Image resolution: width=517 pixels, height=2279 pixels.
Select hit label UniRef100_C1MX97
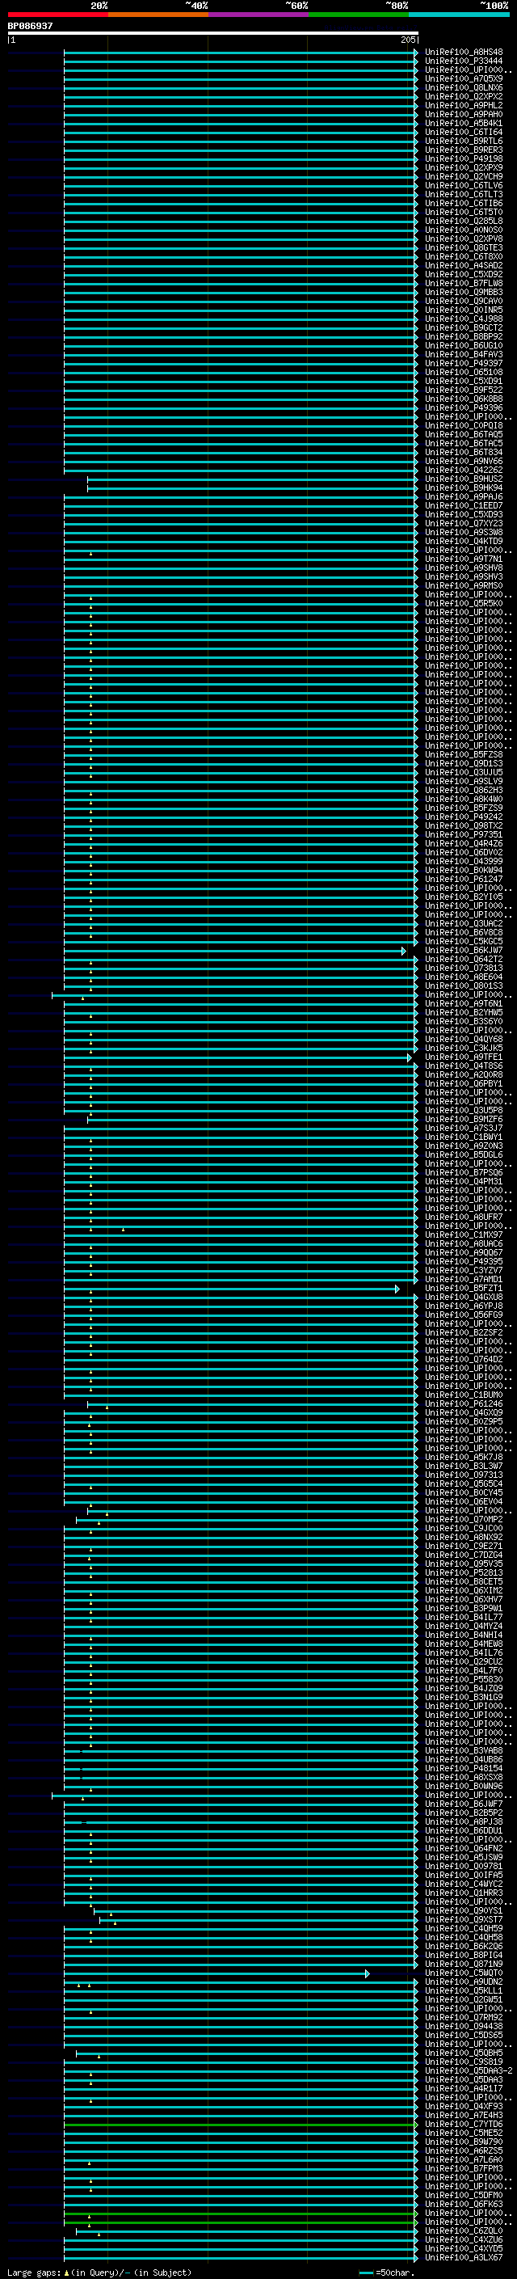[x=464, y=1235]
